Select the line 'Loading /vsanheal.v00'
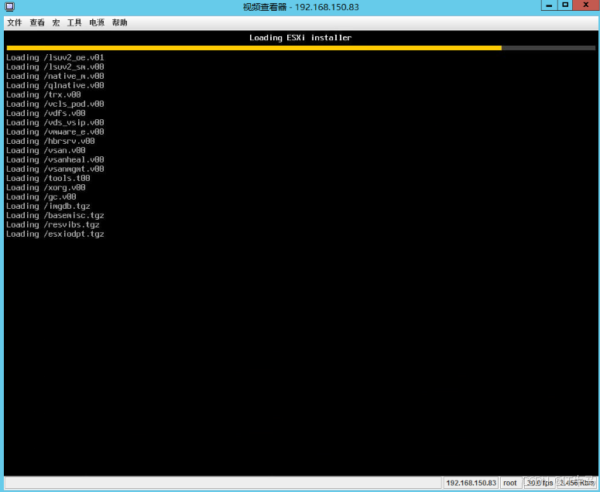600x492 pixels. click(55, 159)
